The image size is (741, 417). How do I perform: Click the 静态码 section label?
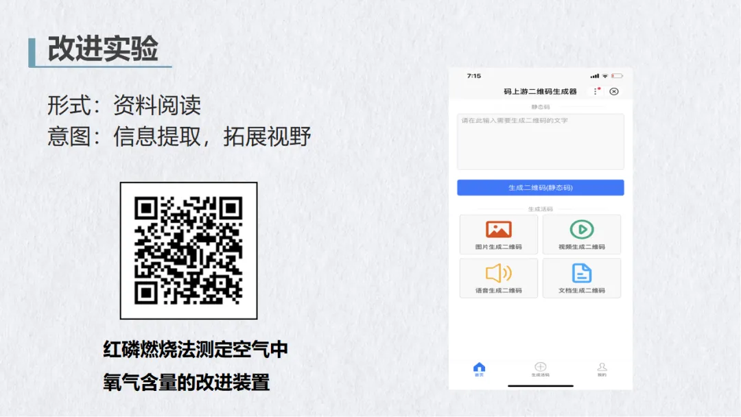pyautogui.click(x=540, y=107)
